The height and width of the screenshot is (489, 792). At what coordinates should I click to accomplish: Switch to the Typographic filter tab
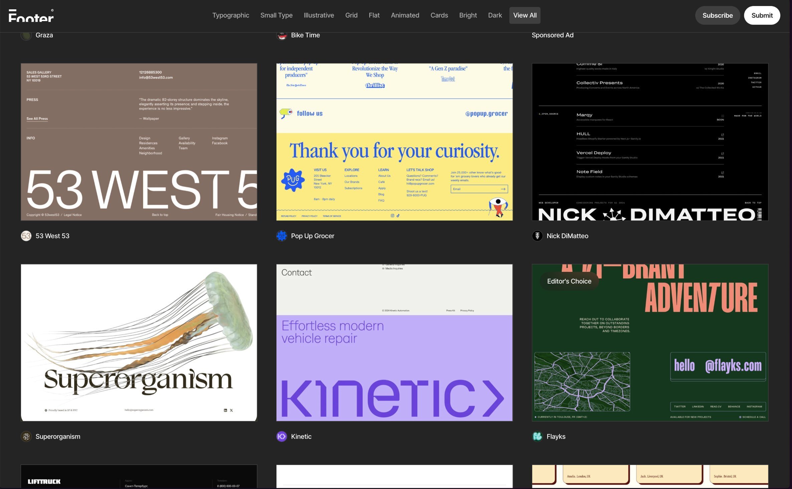coord(230,15)
